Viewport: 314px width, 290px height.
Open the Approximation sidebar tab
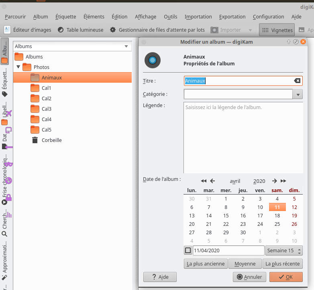point(4,260)
